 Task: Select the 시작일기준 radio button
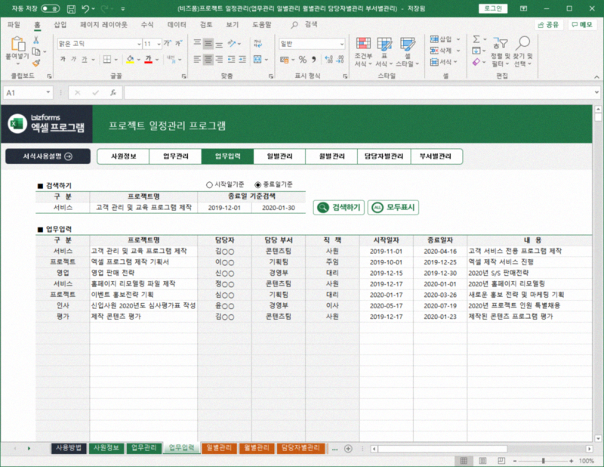(209, 184)
